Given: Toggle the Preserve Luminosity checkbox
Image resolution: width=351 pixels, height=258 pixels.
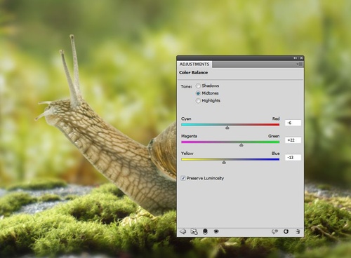Looking at the screenshot, I should pyautogui.click(x=183, y=178).
